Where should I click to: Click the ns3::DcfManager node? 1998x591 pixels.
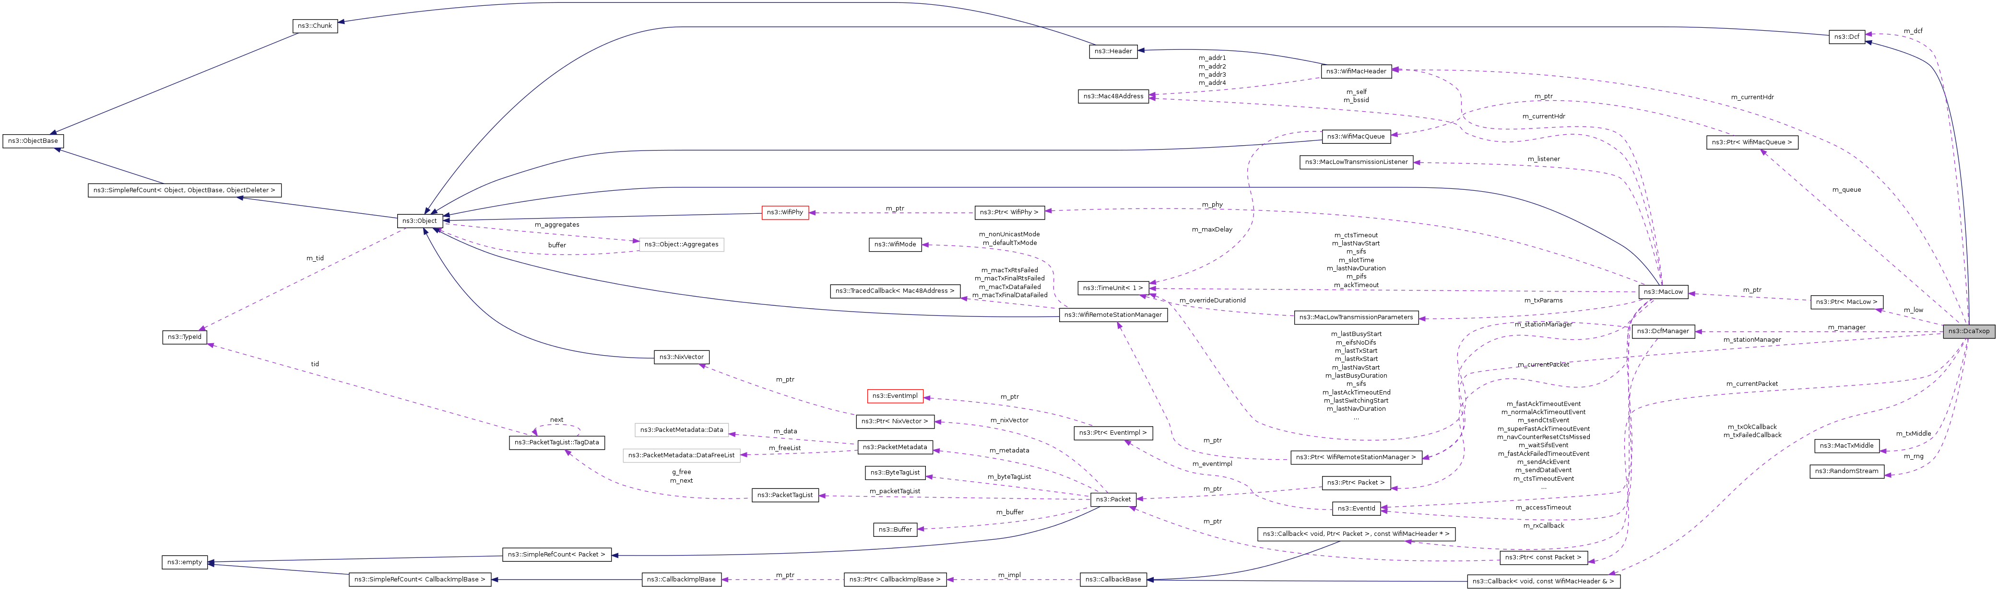pyautogui.click(x=1663, y=332)
